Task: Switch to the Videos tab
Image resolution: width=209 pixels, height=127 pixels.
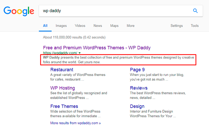Action: (80, 26)
